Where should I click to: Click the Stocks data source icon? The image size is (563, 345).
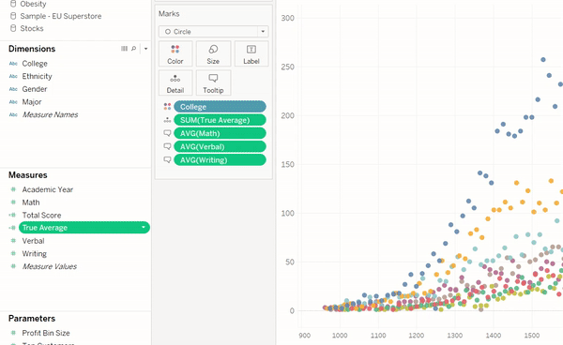(13, 28)
